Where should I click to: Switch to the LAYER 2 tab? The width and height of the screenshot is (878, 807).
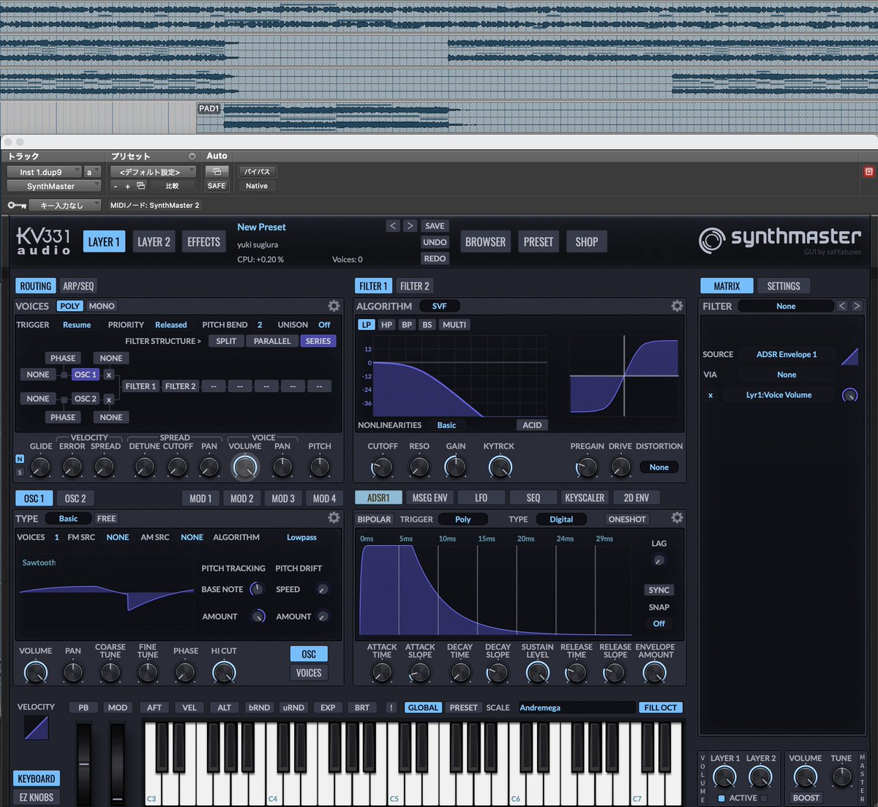[154, 241]
